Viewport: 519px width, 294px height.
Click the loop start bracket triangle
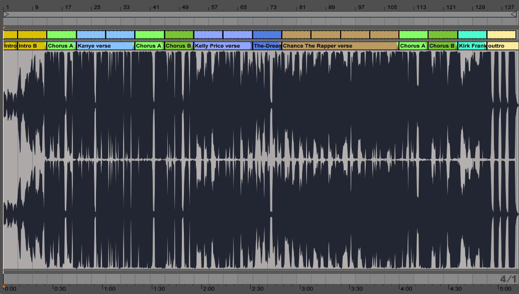click(6, 15)
